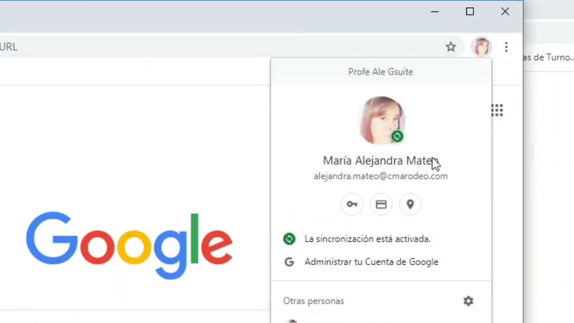Image resolution: width=574 pixels, height=323 pixels.
Task: Click the green sync status icon
Action: click(x=289, y=239)
